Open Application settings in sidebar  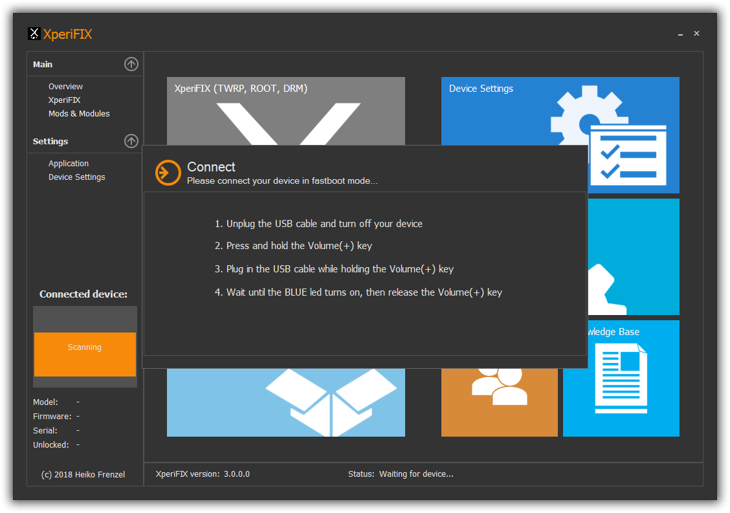click(69, 164)
